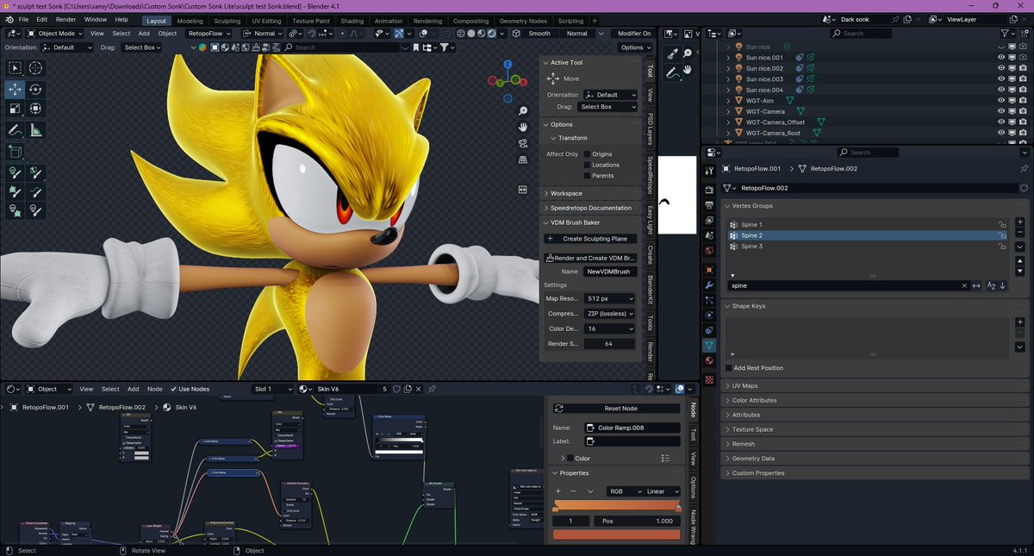The image size is (1034, 556).
Task: Hide WGT-Camera via its eye icon
Action: pyautogui.click(x=1001, y=111)
